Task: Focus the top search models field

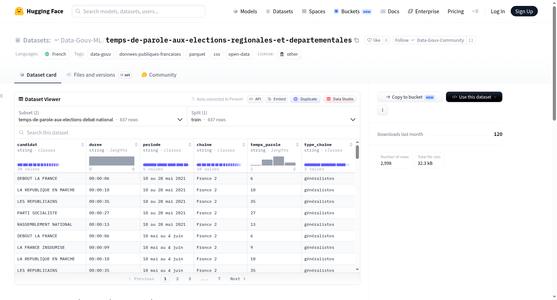Action: (x=139, y=11)
